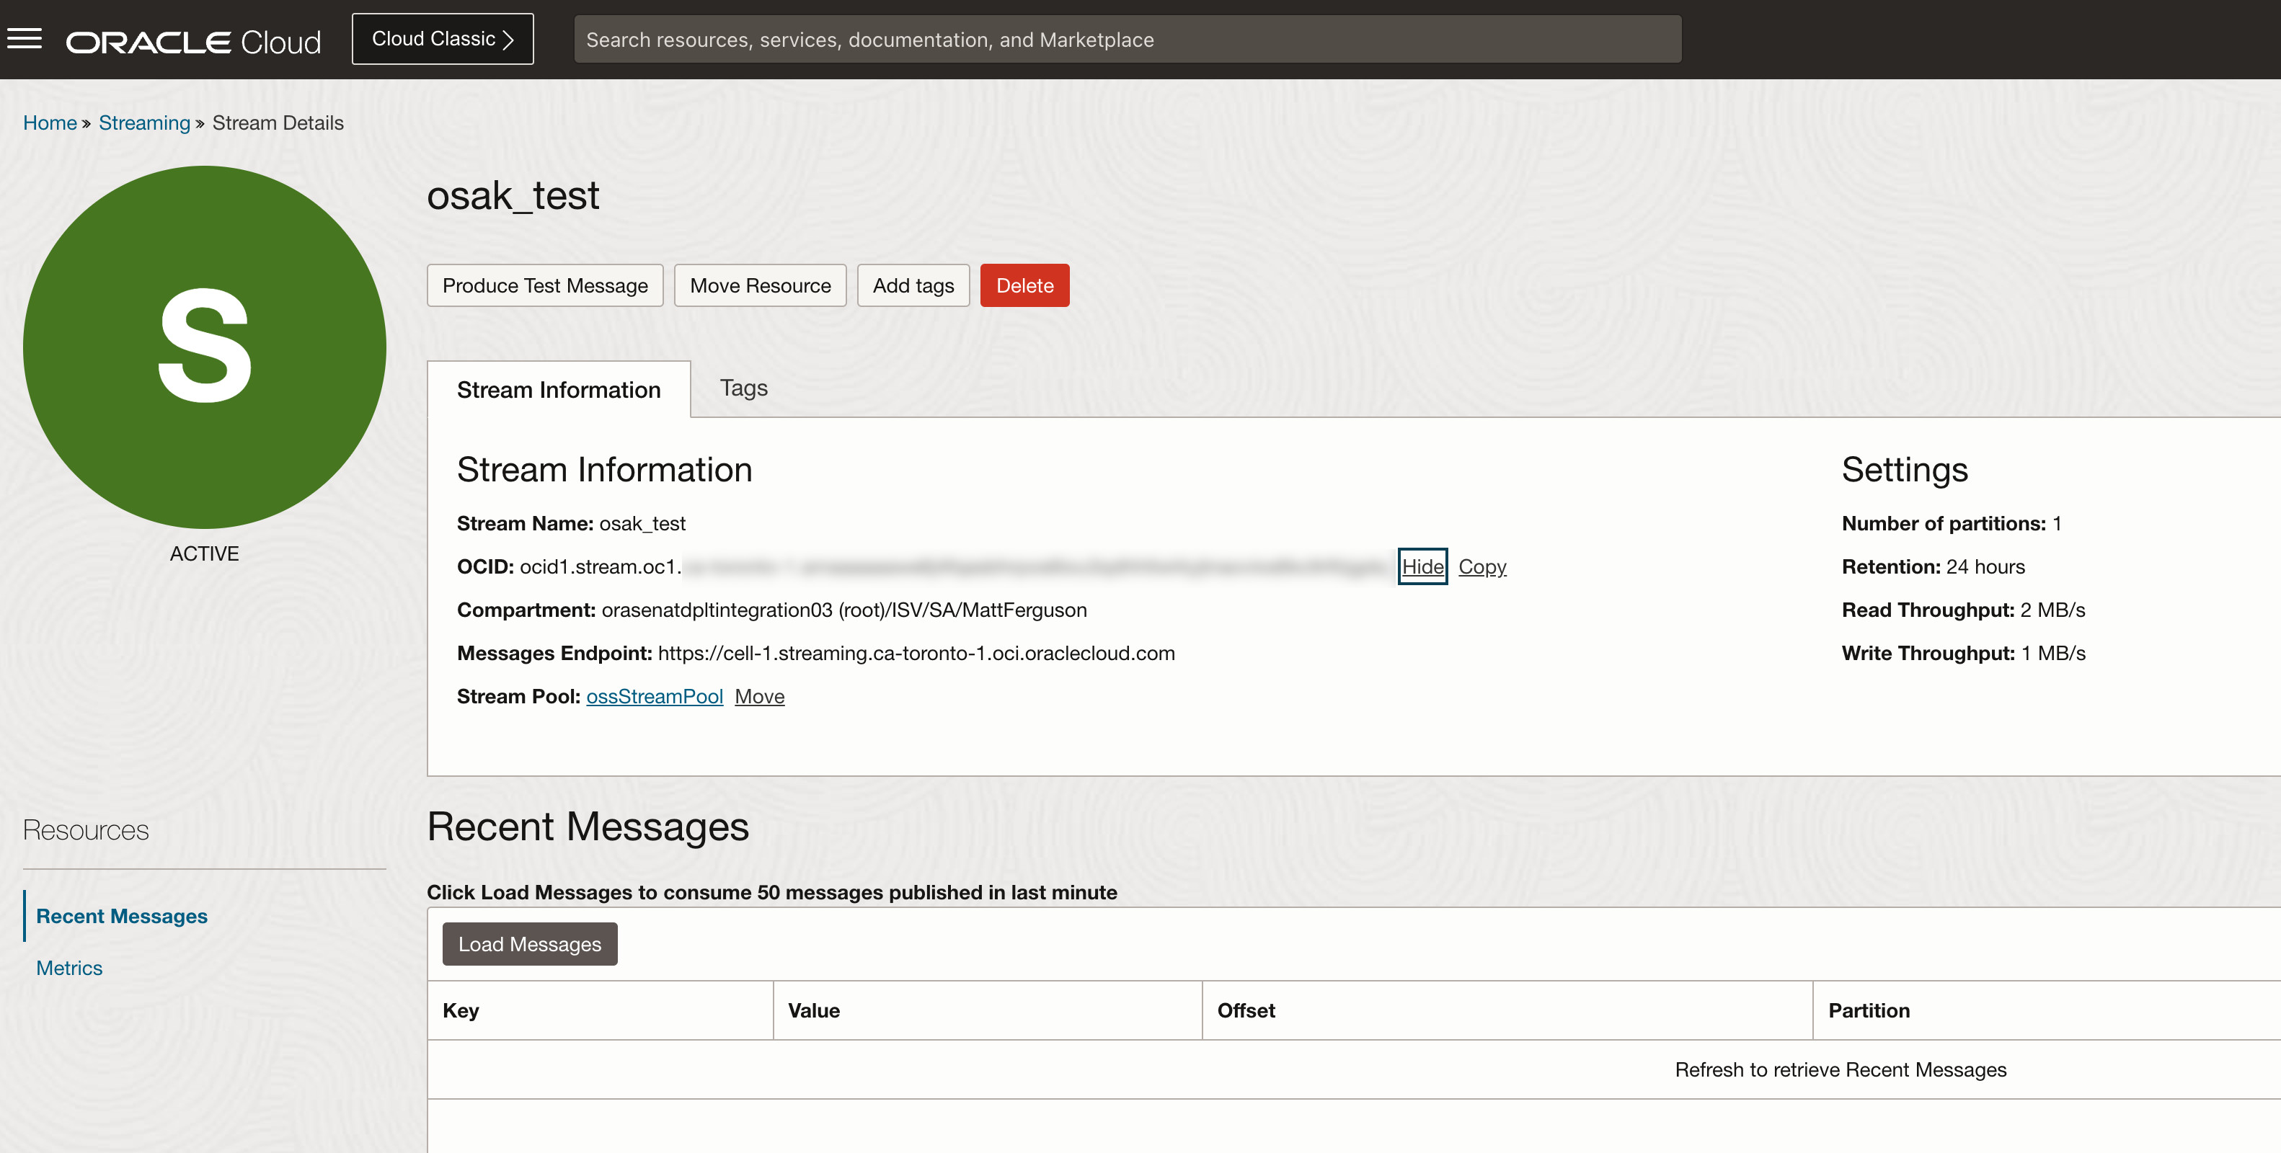The height and width of the screenshot is (1153, 2281).
Task: Switch to the Tags tab
Action: pyautogui.click(x=744, y=388)
